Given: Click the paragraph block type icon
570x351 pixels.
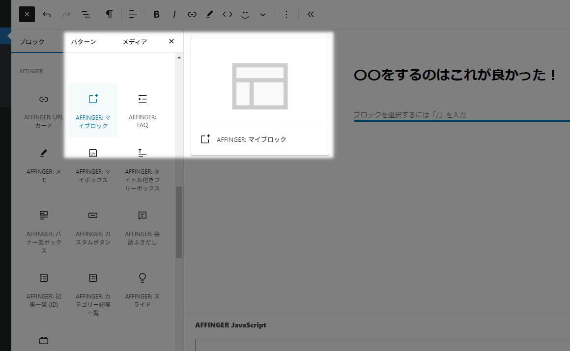Looking at the screenshot, I should click(x=109, y=14).
